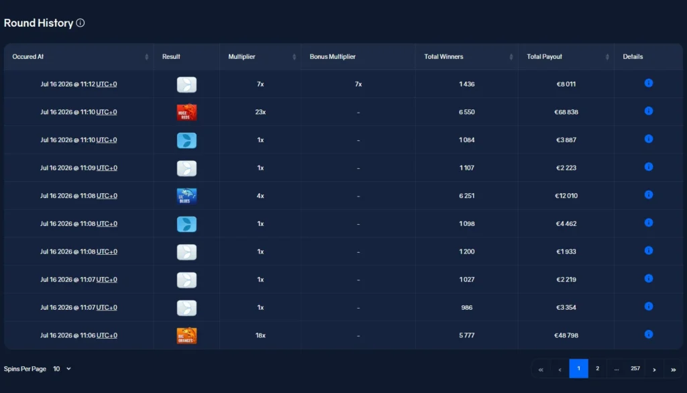Open details for the 18x Big Oranges round
Image resolution: width=687 pixels, height=393 pixels.
(649, 335)
